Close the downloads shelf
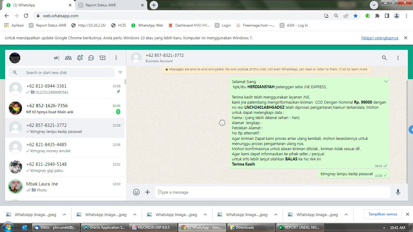Image resolution: width=413 pixels, height=232 pixels. (407, 214)
